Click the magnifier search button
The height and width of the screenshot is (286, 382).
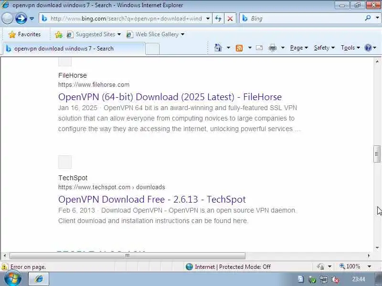[x=368, y=18]
